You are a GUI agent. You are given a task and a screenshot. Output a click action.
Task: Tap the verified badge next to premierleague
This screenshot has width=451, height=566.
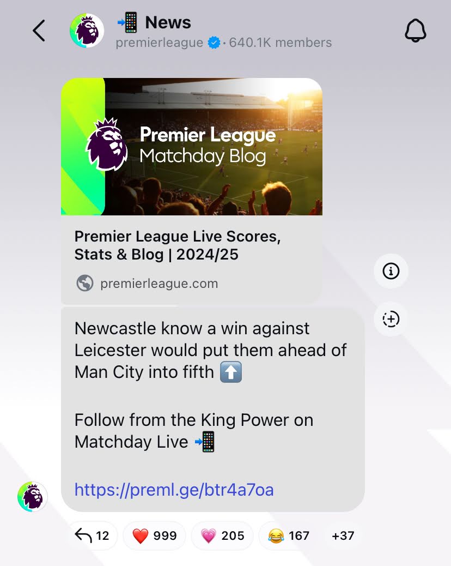214,43
